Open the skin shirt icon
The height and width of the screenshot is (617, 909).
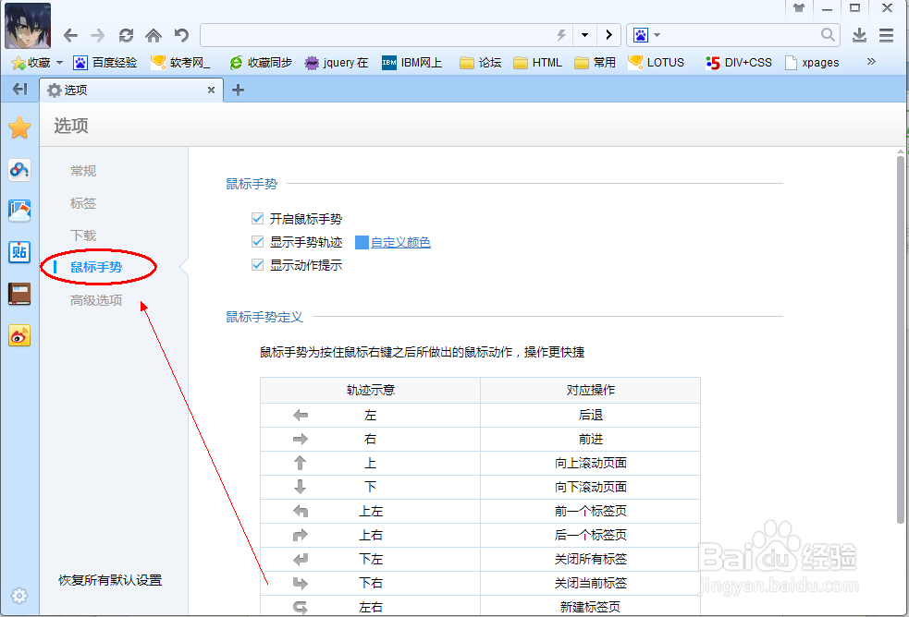click(x=799, y=8)
